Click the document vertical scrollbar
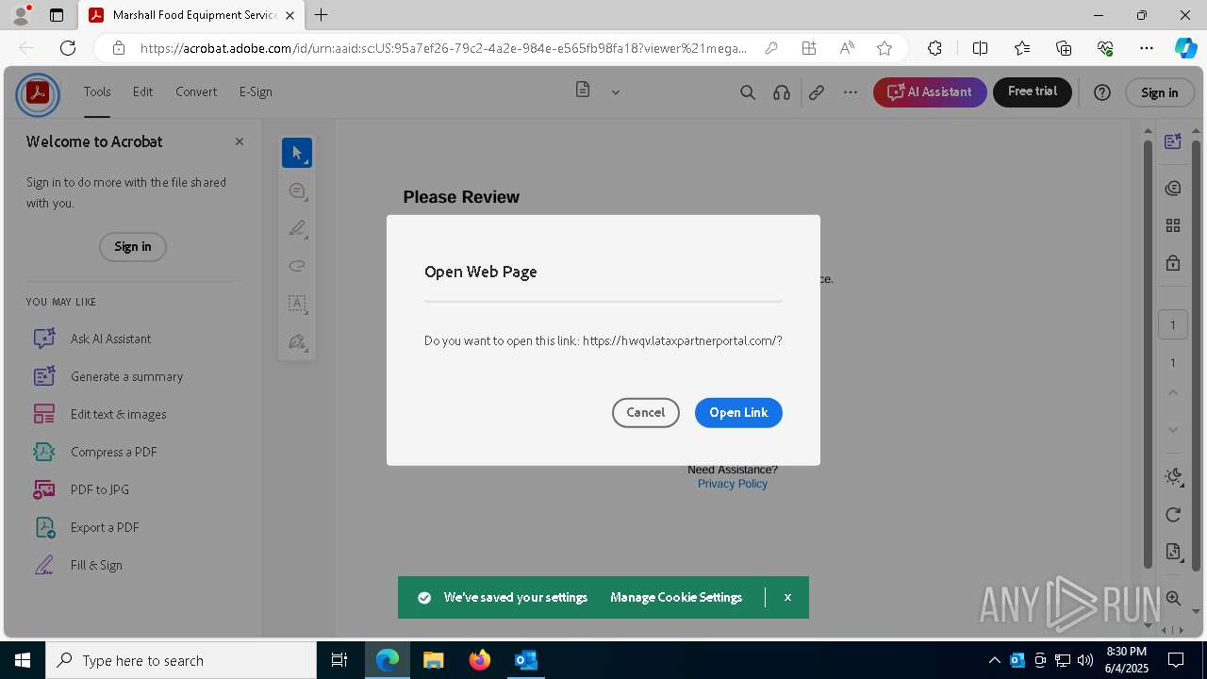Screen dimensions: 1207x679 (1148, 354)
